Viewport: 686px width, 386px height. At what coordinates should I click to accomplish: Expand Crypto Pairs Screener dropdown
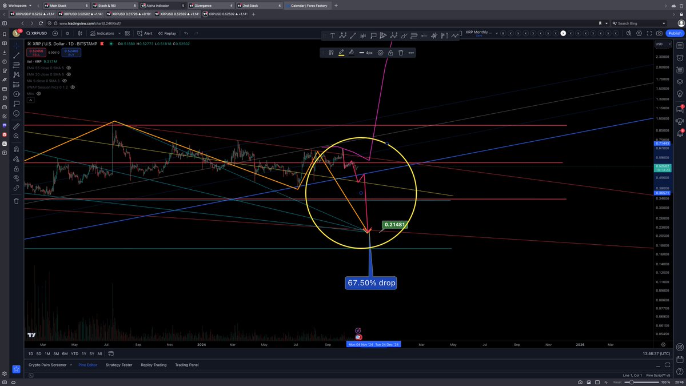click(71, 365)
